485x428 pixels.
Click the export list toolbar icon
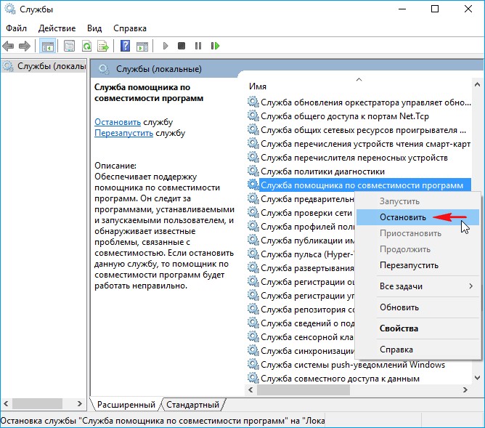pyautogui.click(x=103, y=46)
